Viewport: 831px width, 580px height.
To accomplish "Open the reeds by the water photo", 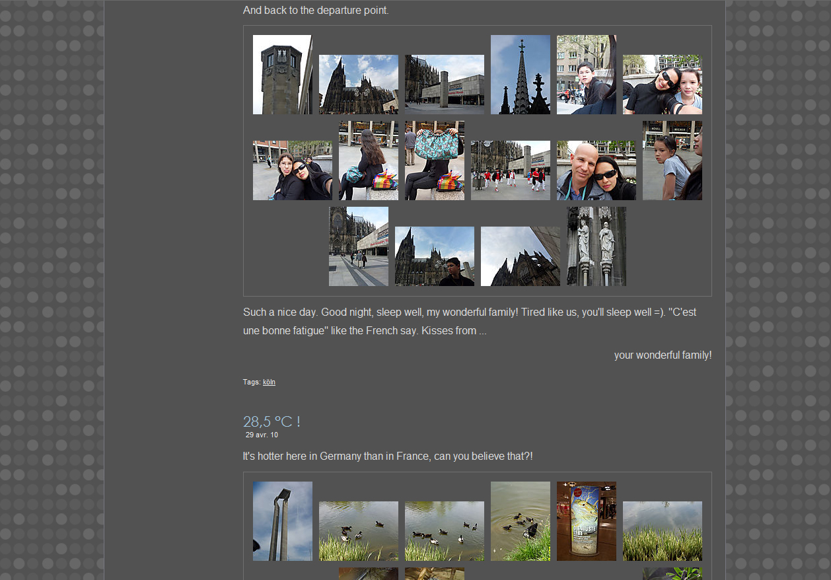I will point(662,531).
